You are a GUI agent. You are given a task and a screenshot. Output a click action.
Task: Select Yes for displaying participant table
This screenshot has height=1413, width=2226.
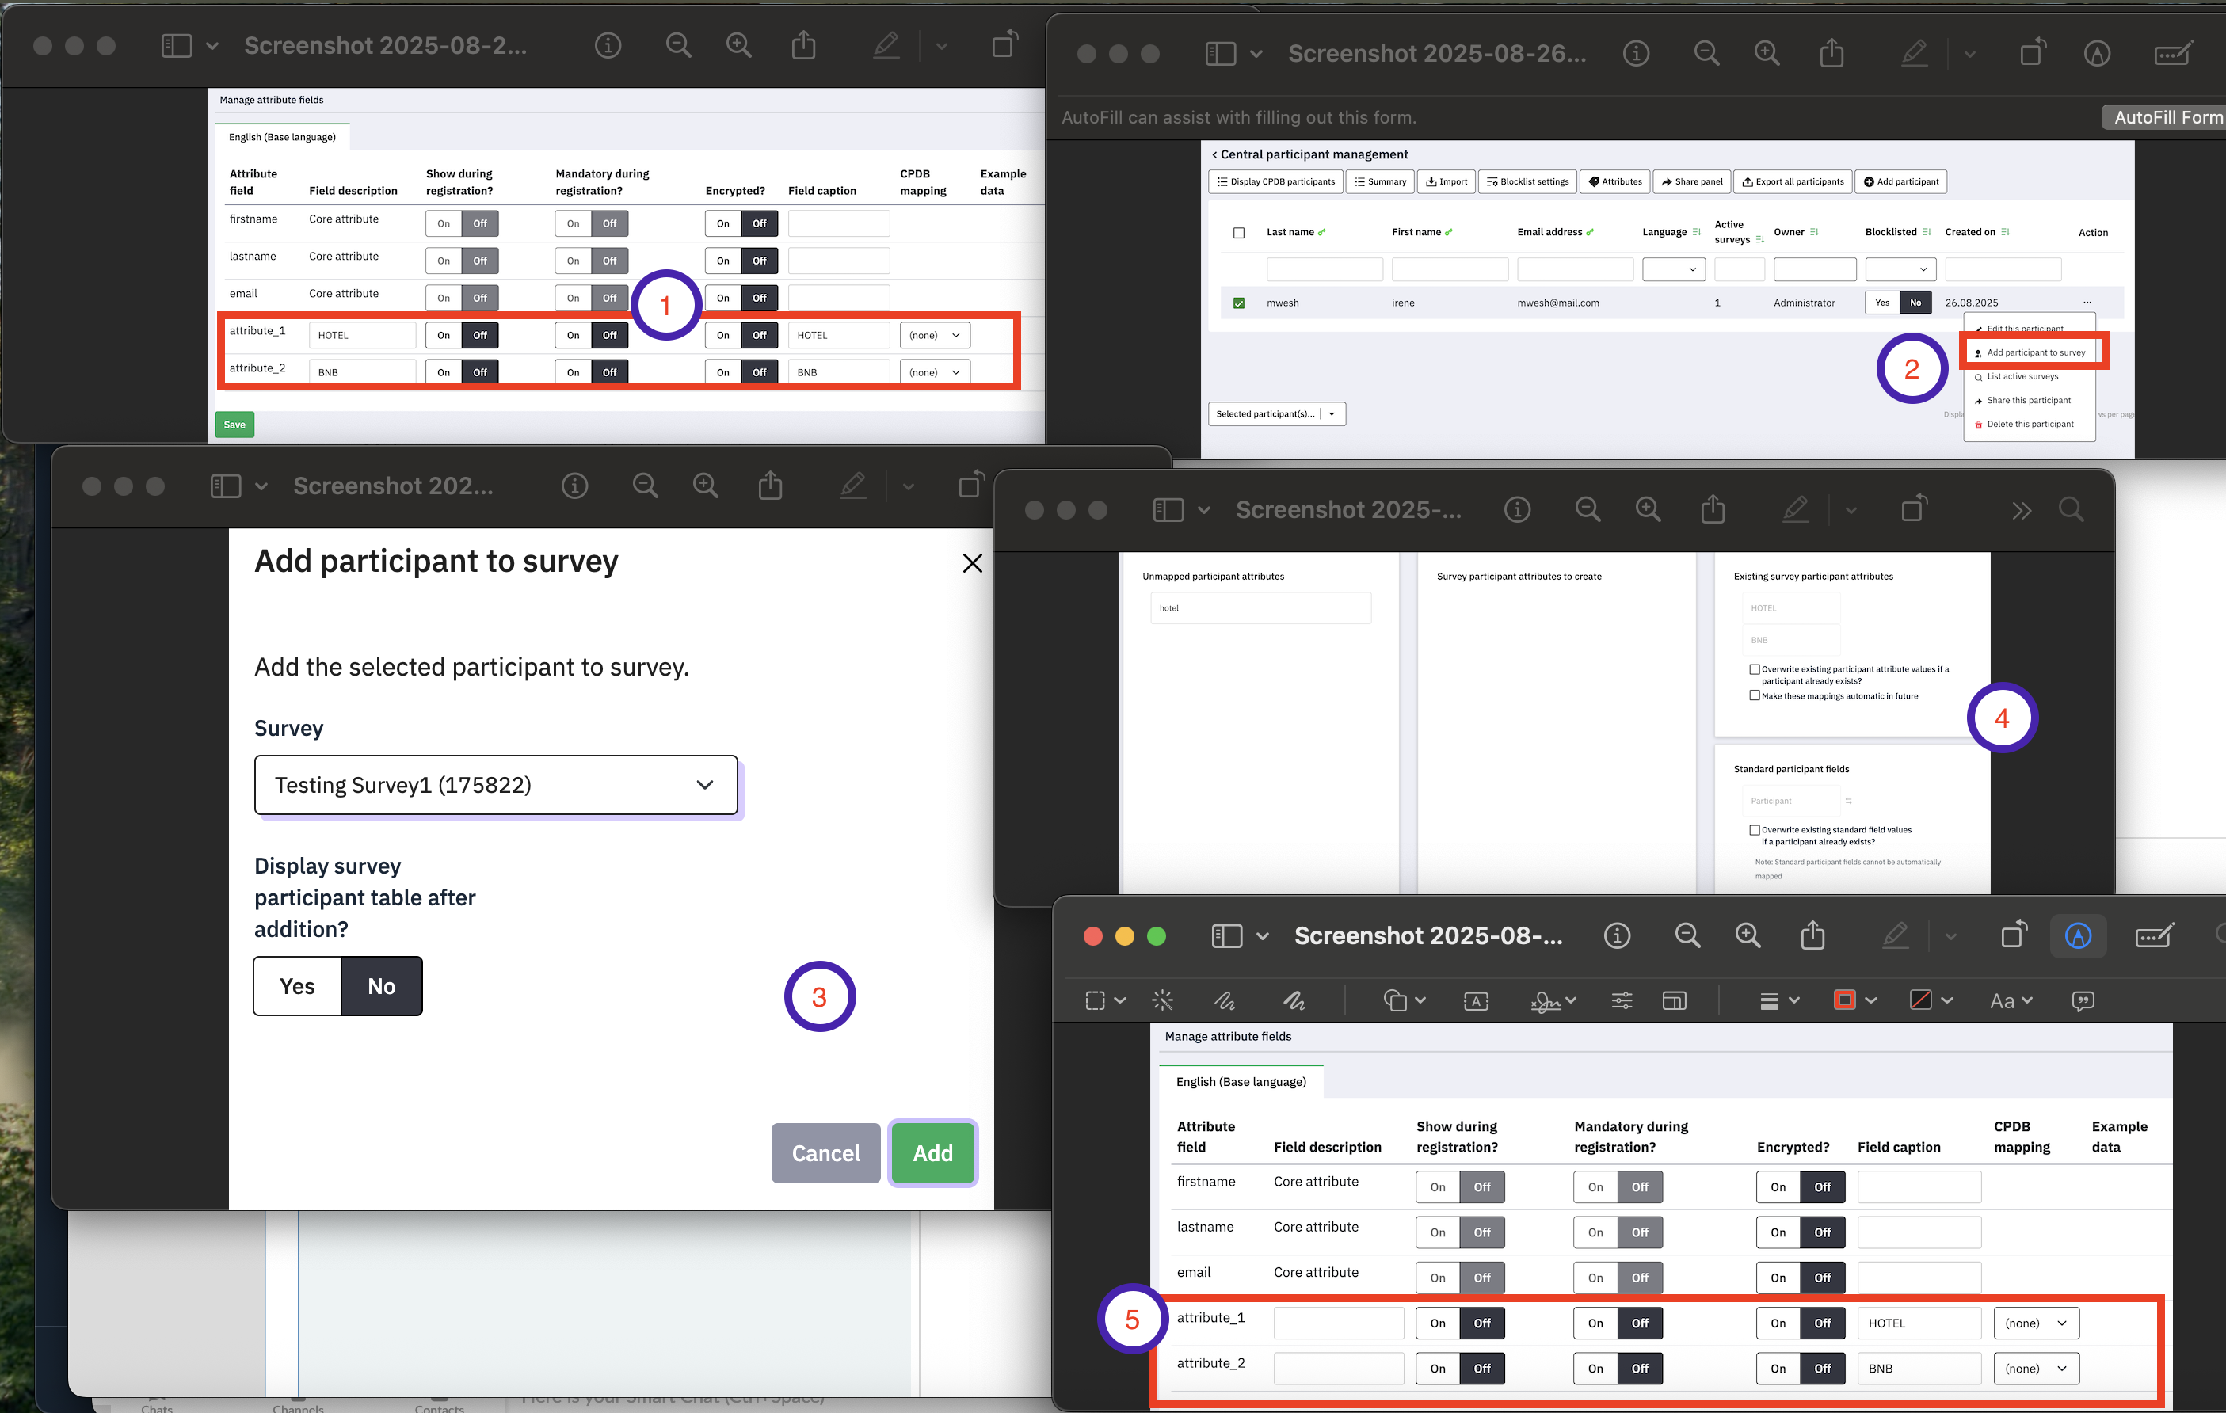(x=297, y=986)
